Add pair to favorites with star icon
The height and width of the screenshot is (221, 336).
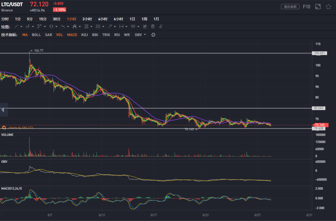point(328,7)
